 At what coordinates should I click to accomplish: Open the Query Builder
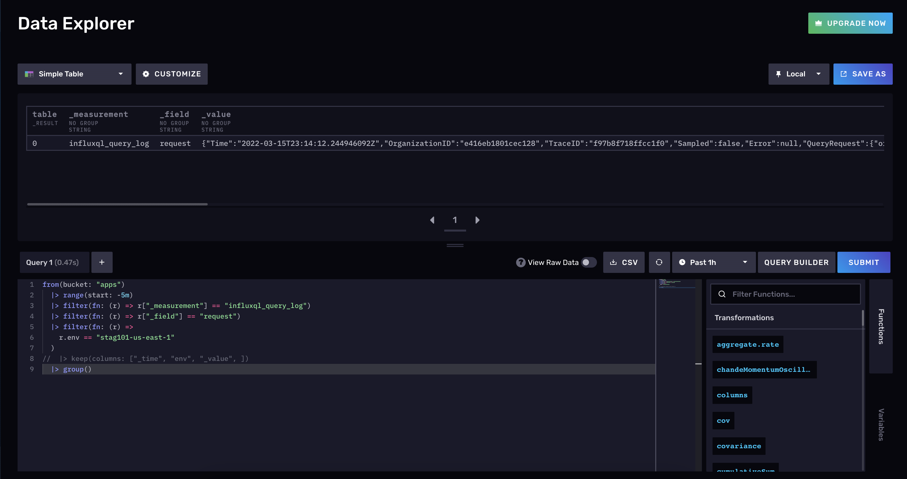[x=796, y=262]
